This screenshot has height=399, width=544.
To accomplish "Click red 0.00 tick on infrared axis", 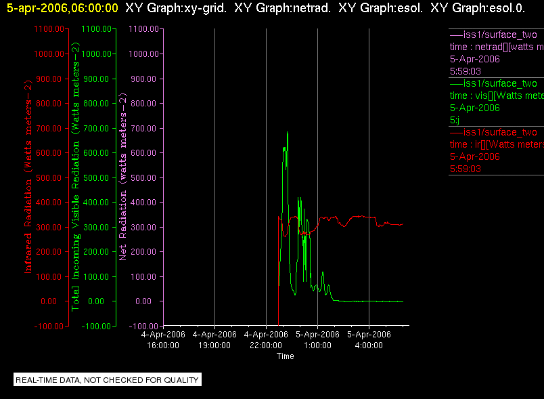I will [x=49, y=301].
